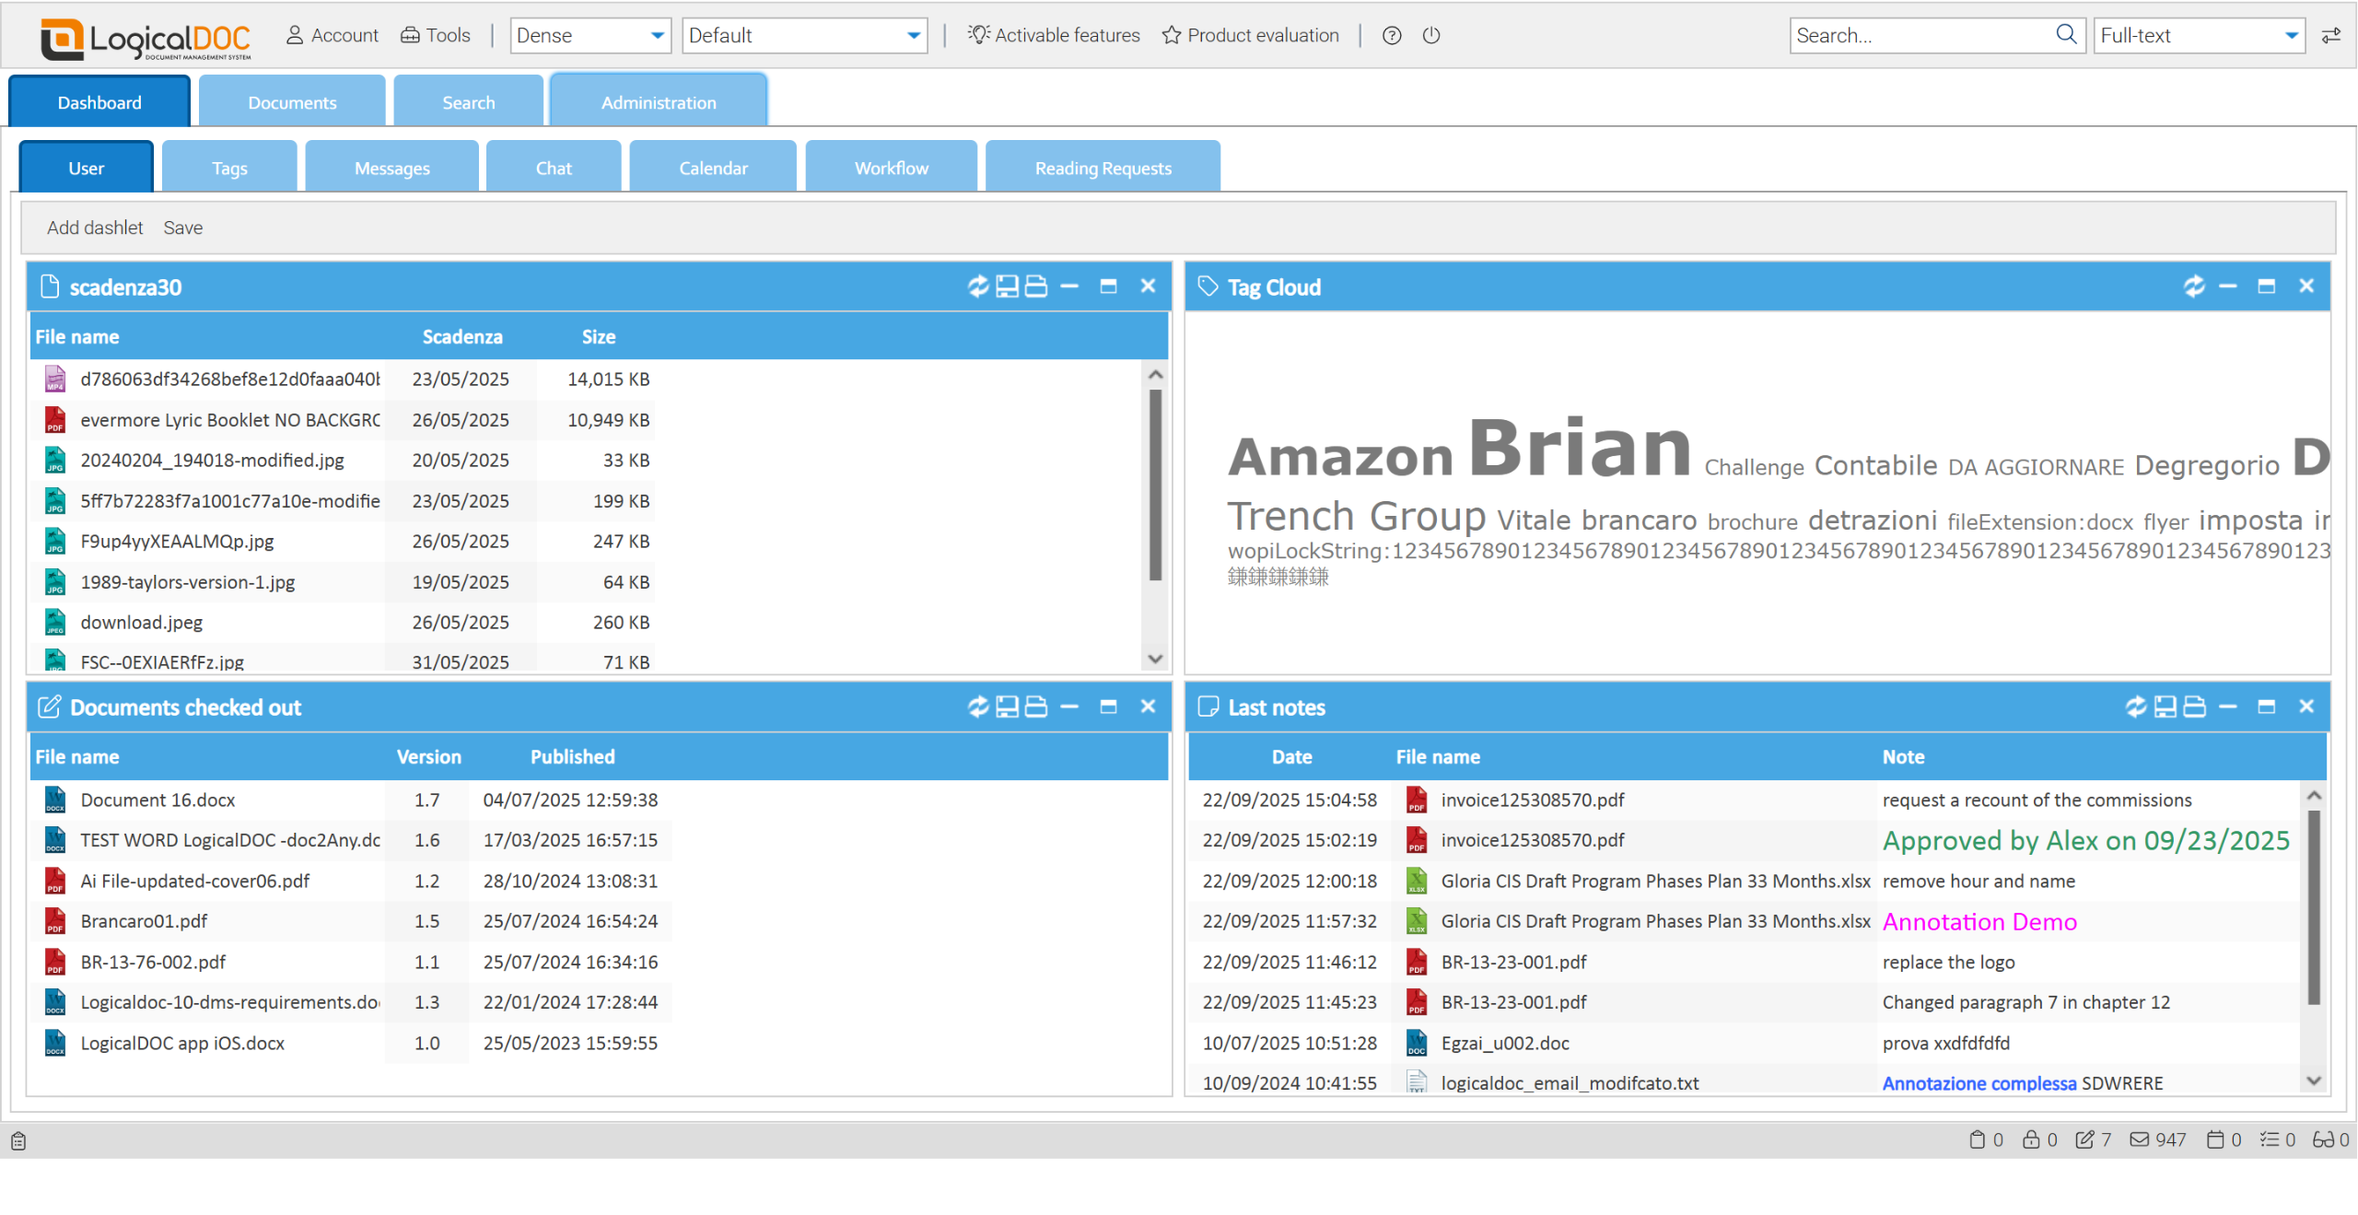Refresh the scadenza30 dashlet
Screen dimensions: 2358x1215
tap(977, 286)
